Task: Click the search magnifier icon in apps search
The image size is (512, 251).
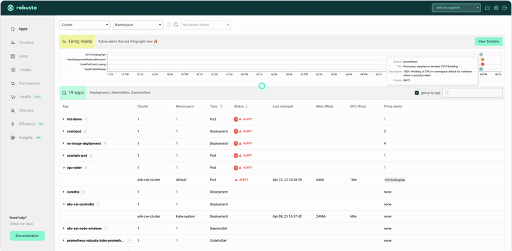Action: [447, 93]
